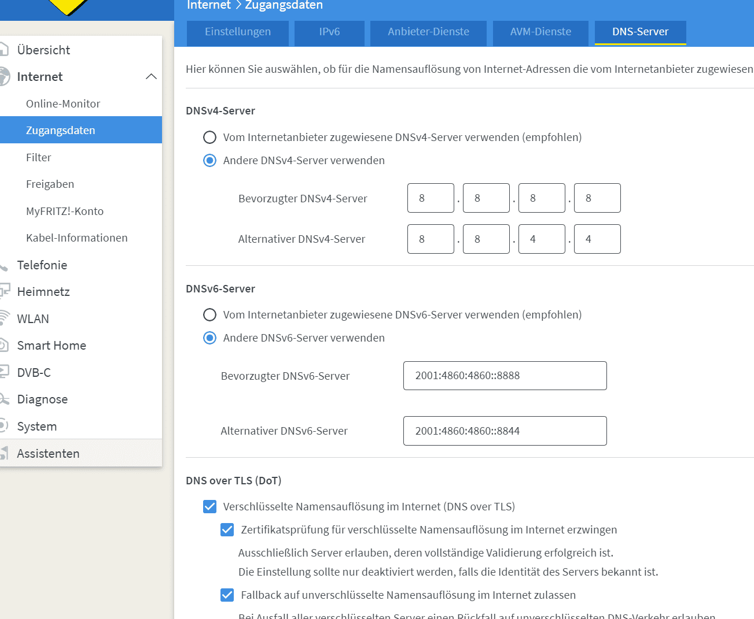754x619 pixels.
Task: Click the DNSv6-Server section heading
Action: coord(220,288)
